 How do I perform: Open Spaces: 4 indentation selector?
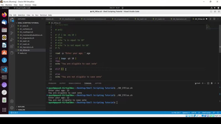pyautogui.click(x=186, y=113)
